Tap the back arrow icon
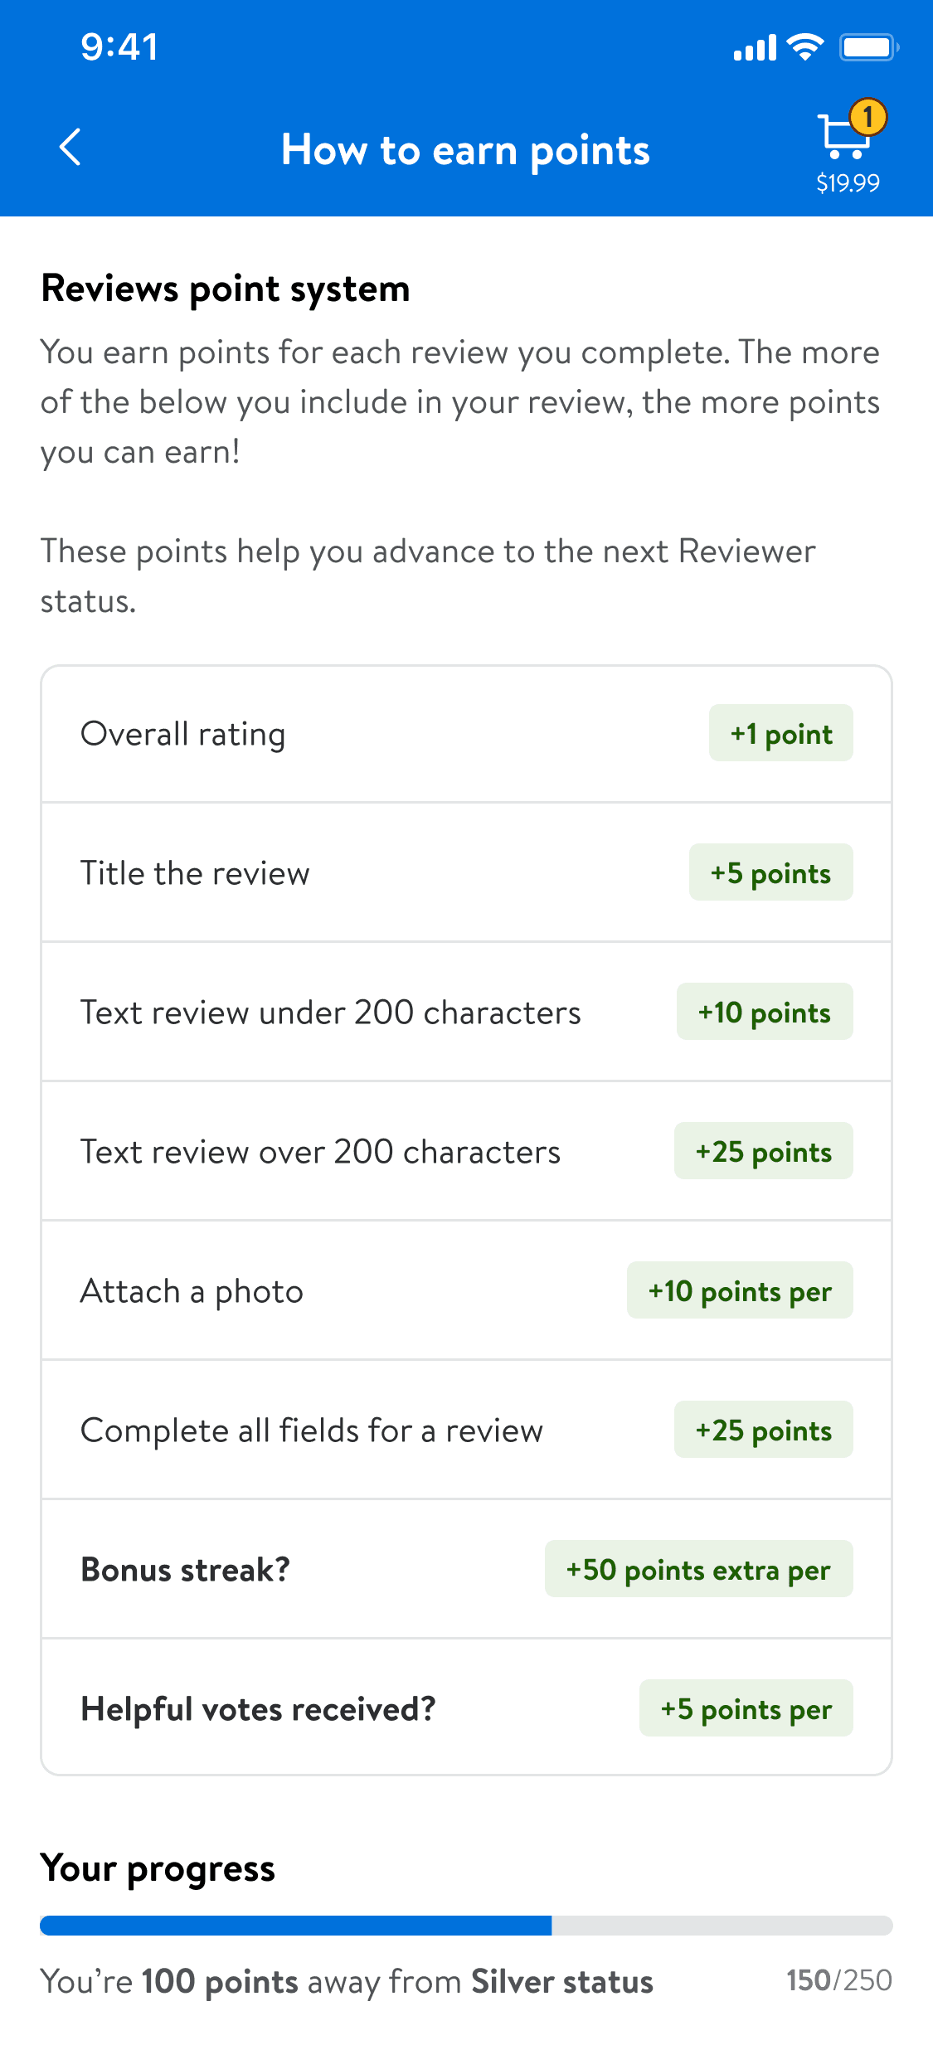Viewport: 933px width, 2045px height. point(70,148)
